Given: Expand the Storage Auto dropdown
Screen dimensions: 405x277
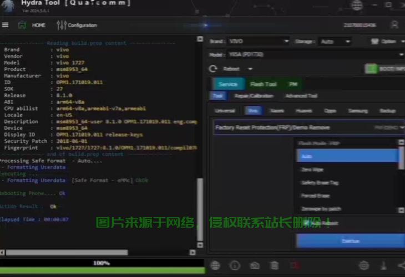Looking at the screenshot, I should [x=348, y=42].
